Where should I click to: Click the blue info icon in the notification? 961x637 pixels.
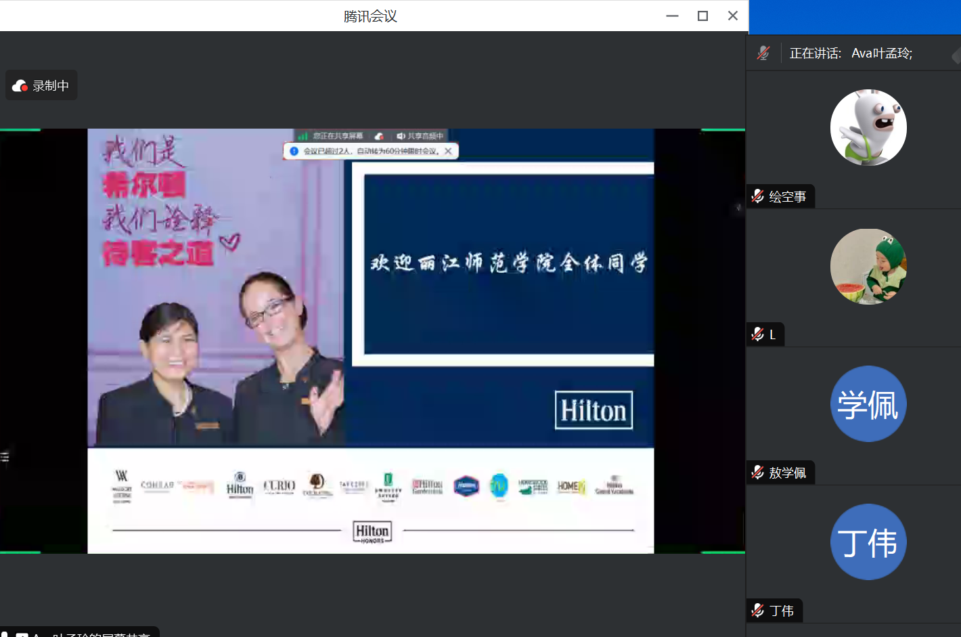point(294,151)
